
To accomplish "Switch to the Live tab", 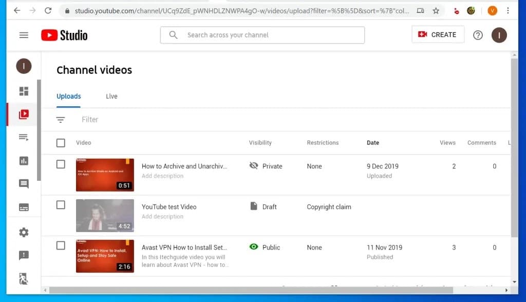I will 111,97.
